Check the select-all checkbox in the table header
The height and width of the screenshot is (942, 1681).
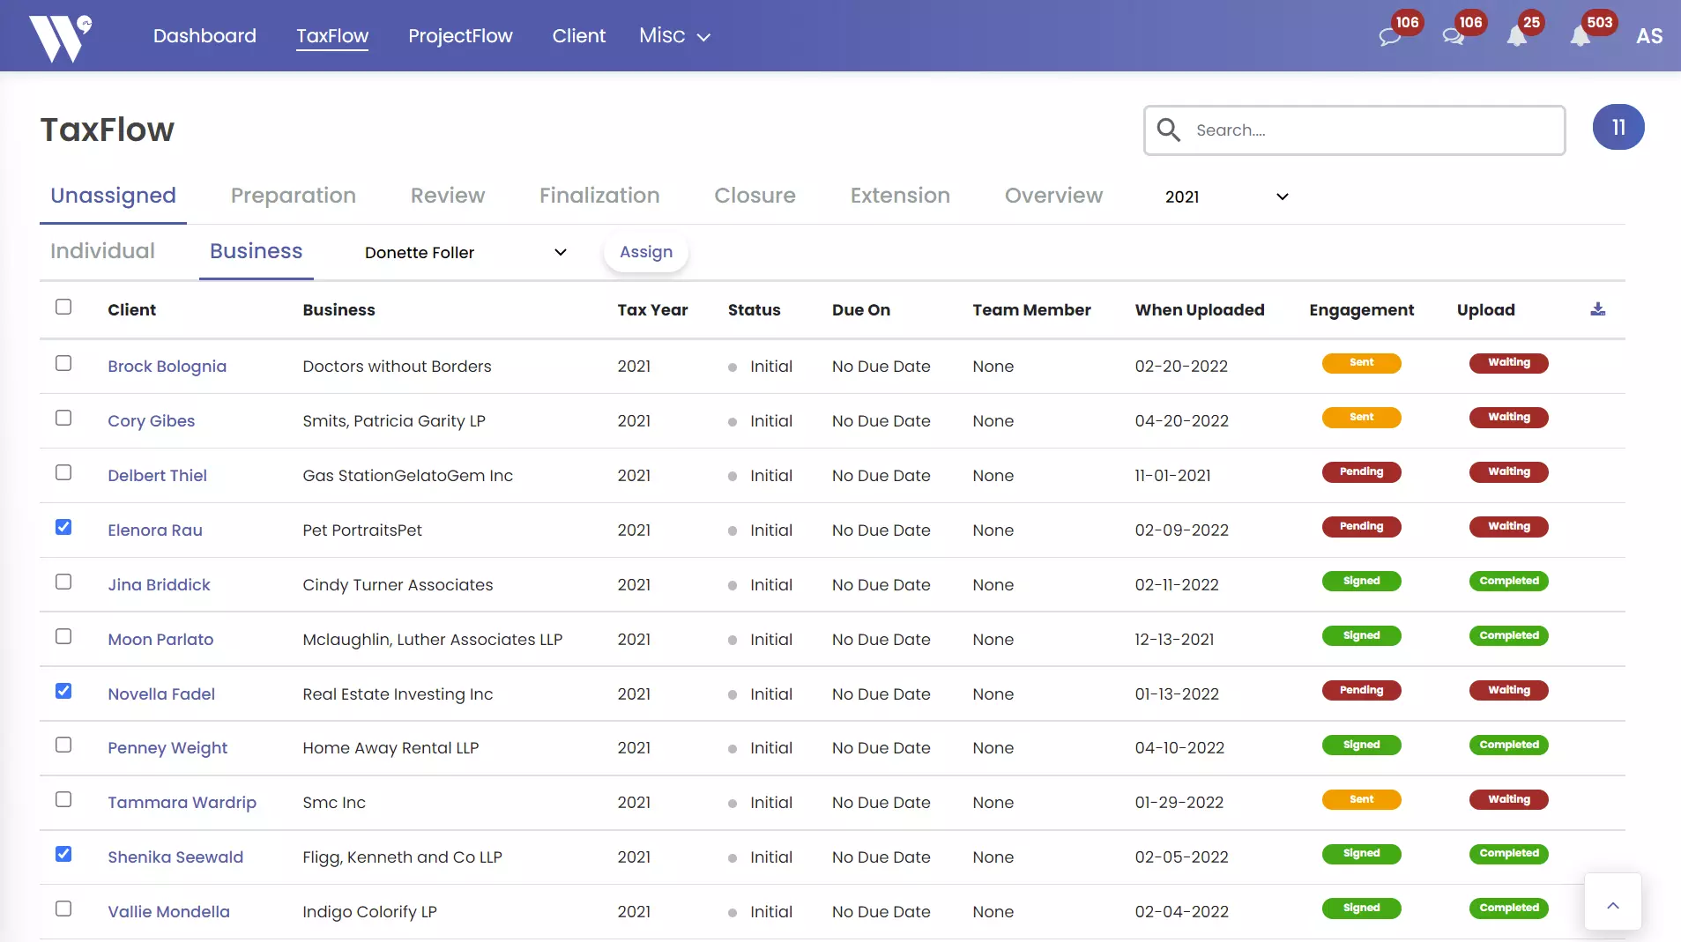tap(63, 307)
